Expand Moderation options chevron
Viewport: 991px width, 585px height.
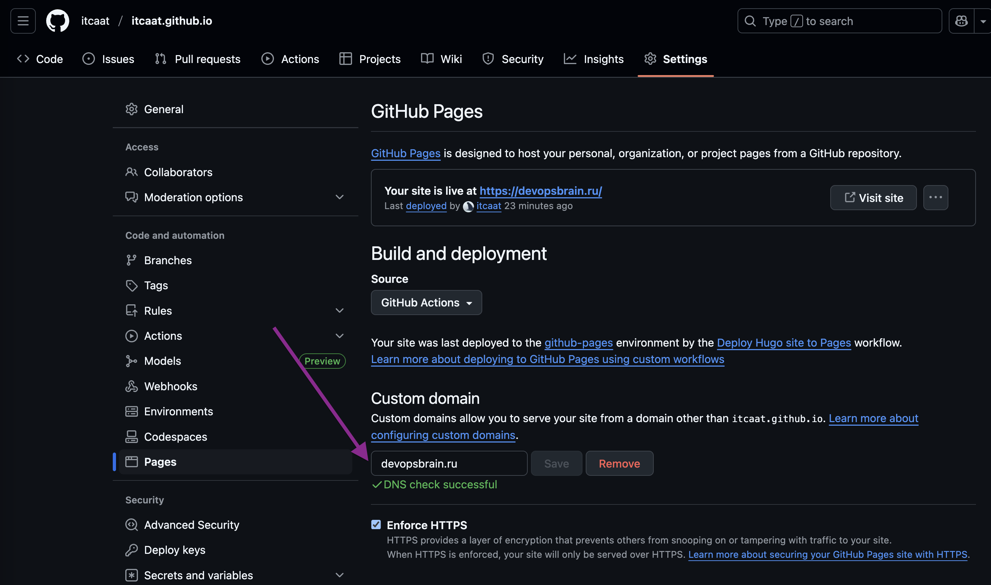pyautogui.click(x=339, y=197)
